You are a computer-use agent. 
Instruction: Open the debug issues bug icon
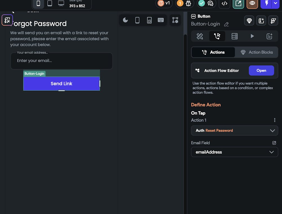(188, 3)
